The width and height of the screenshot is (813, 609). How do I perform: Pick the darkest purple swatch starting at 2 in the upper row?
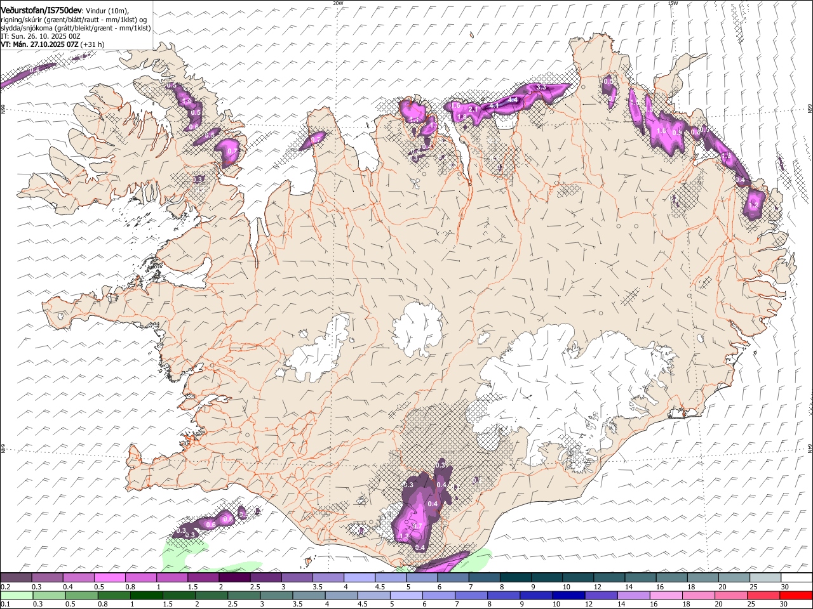click(x=234, y=578)
